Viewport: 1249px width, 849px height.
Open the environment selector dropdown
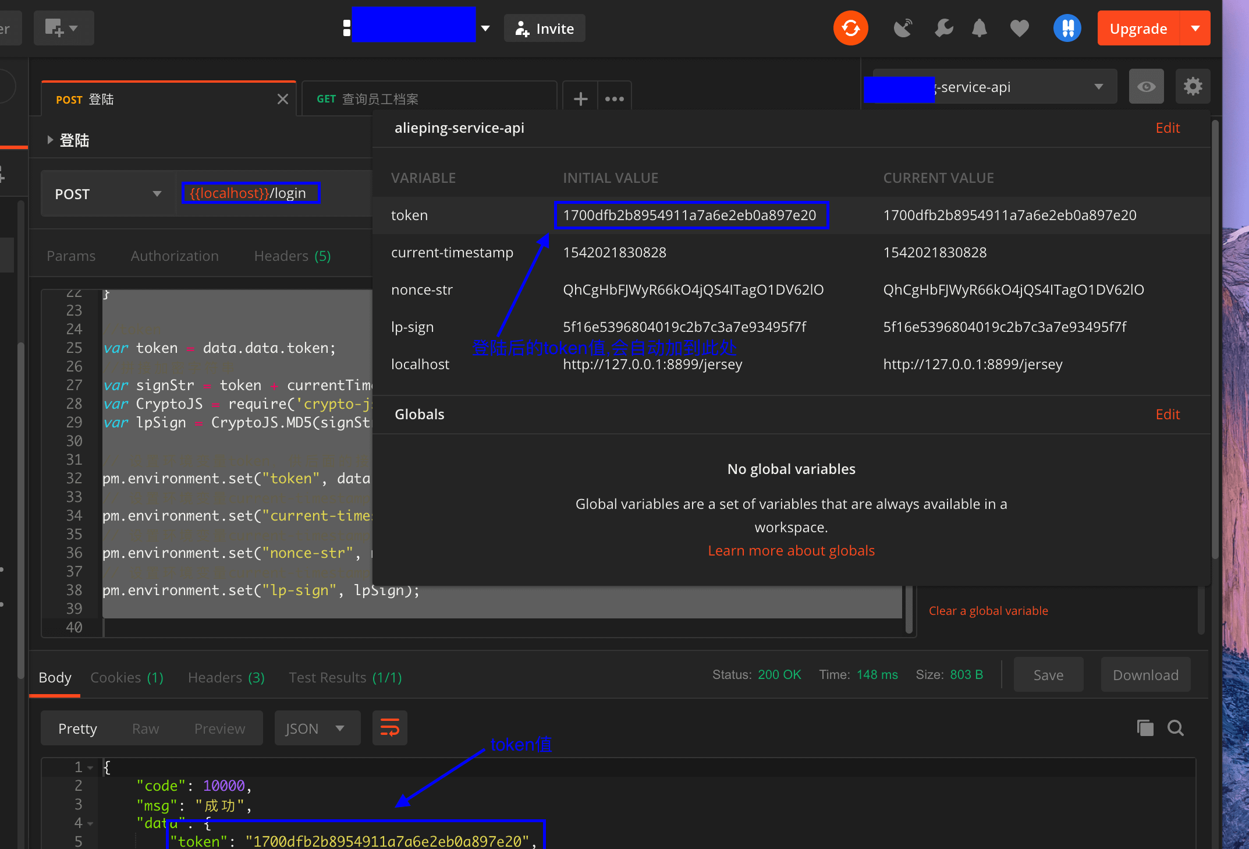coord(996,86)
